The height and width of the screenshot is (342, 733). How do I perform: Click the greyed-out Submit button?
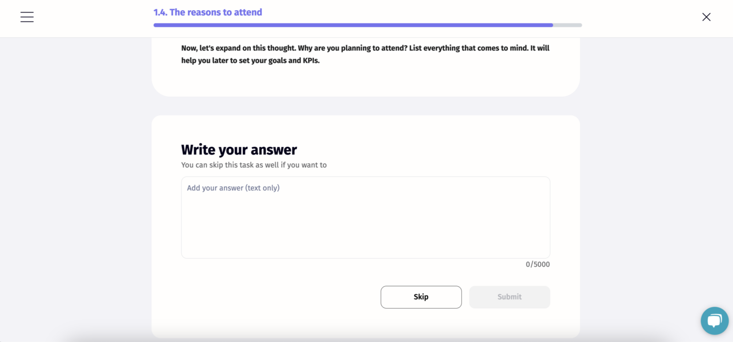point(509,297)
